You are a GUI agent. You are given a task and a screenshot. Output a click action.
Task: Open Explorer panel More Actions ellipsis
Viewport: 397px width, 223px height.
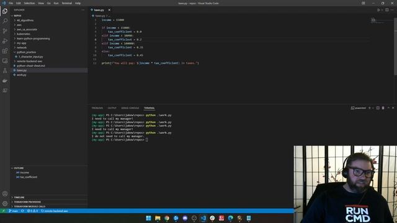tap(83, 10)
